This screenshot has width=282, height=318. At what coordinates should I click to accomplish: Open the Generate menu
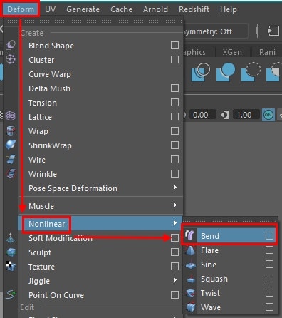[x=83, y=9]
